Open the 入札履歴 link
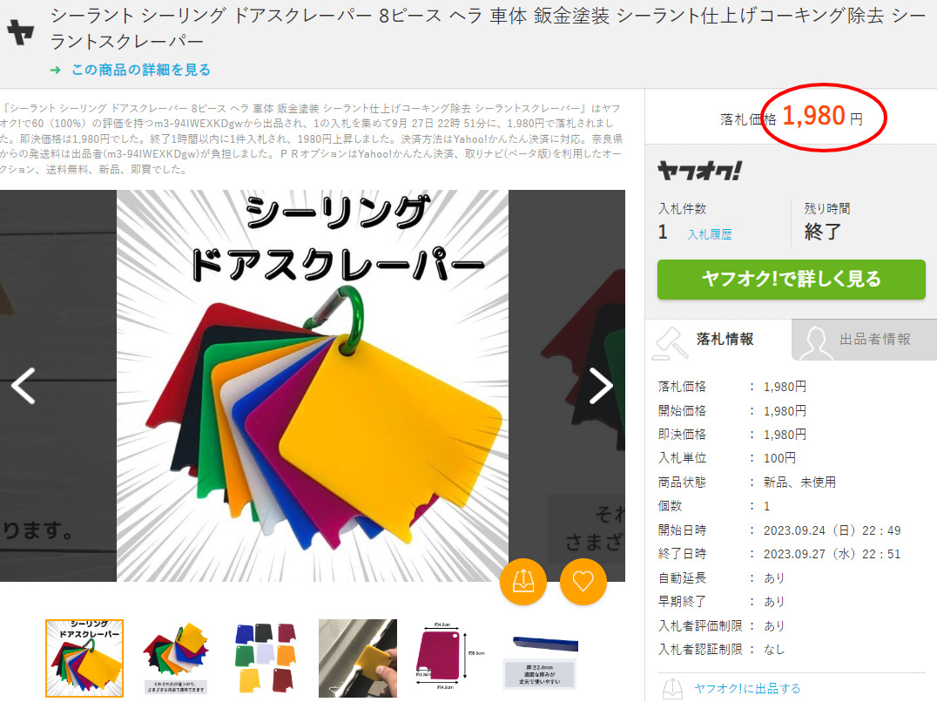The width and height of the screenshot is (937, 702). click(x=710, y=234)
